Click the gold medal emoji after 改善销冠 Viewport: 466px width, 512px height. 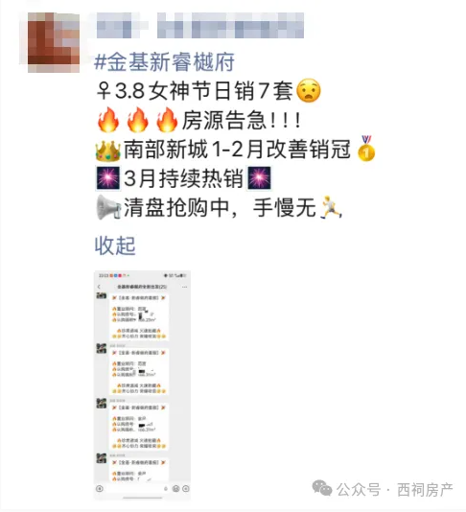(366, 149)
